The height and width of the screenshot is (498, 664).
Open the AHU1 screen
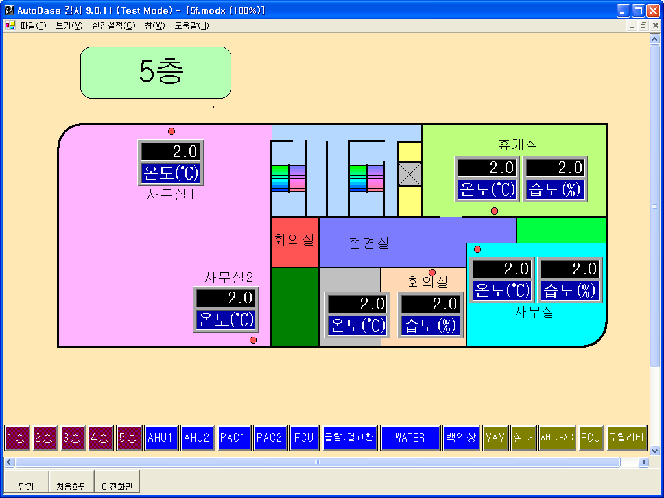coord(161,438)
